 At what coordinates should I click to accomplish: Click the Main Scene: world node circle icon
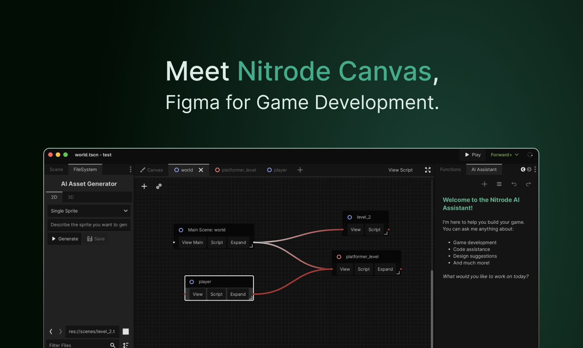181,230
